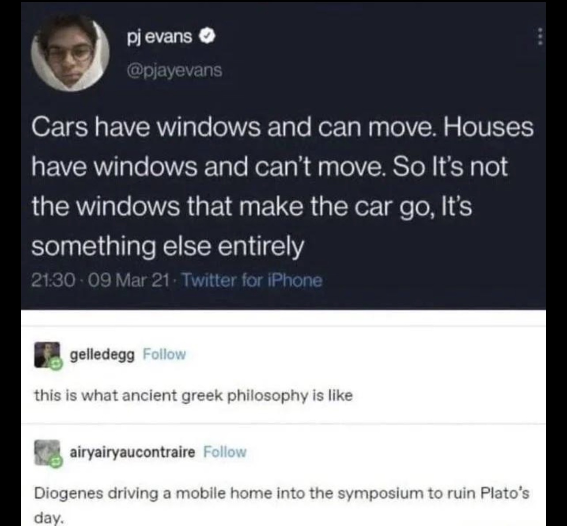Click the reblog badge on airyairyaucontraire's avatar

click(x=56, y=462)
